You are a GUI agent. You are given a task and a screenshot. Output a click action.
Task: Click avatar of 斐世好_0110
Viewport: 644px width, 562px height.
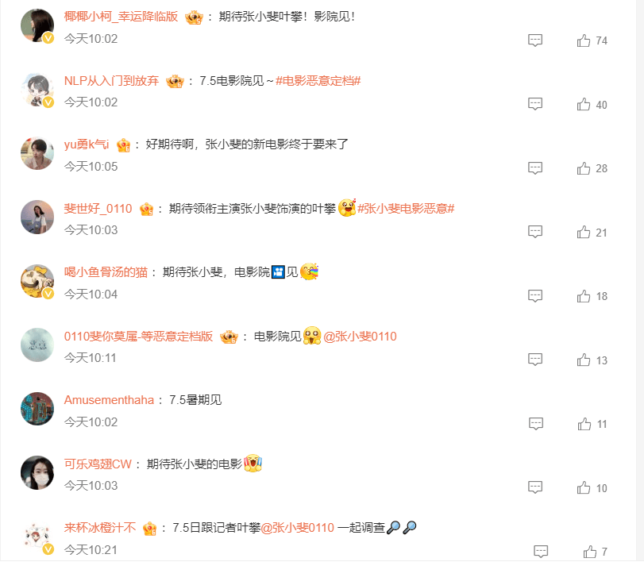[x=37, y=217]
